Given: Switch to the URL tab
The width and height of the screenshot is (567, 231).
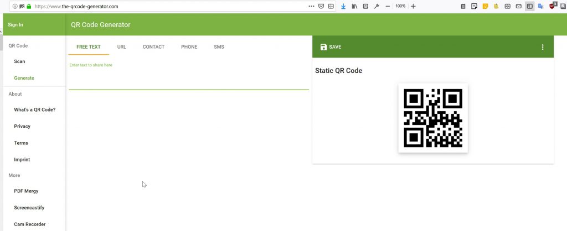Looking at the screenshot, I should click(x=121, y=47).
